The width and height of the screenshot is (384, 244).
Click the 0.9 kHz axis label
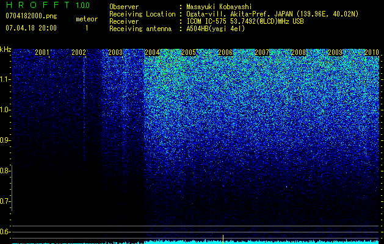point(5,140)
